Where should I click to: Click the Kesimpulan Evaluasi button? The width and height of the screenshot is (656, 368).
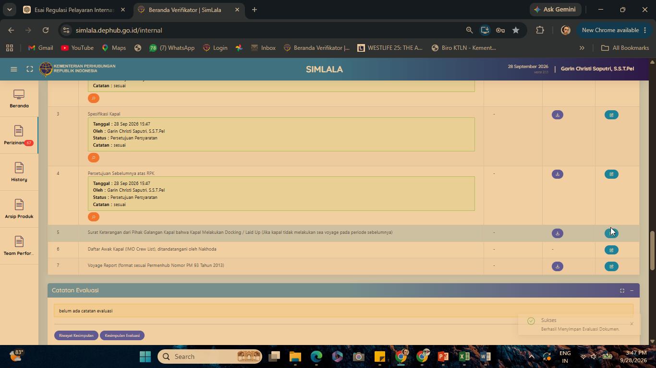[x=122, y=335]
